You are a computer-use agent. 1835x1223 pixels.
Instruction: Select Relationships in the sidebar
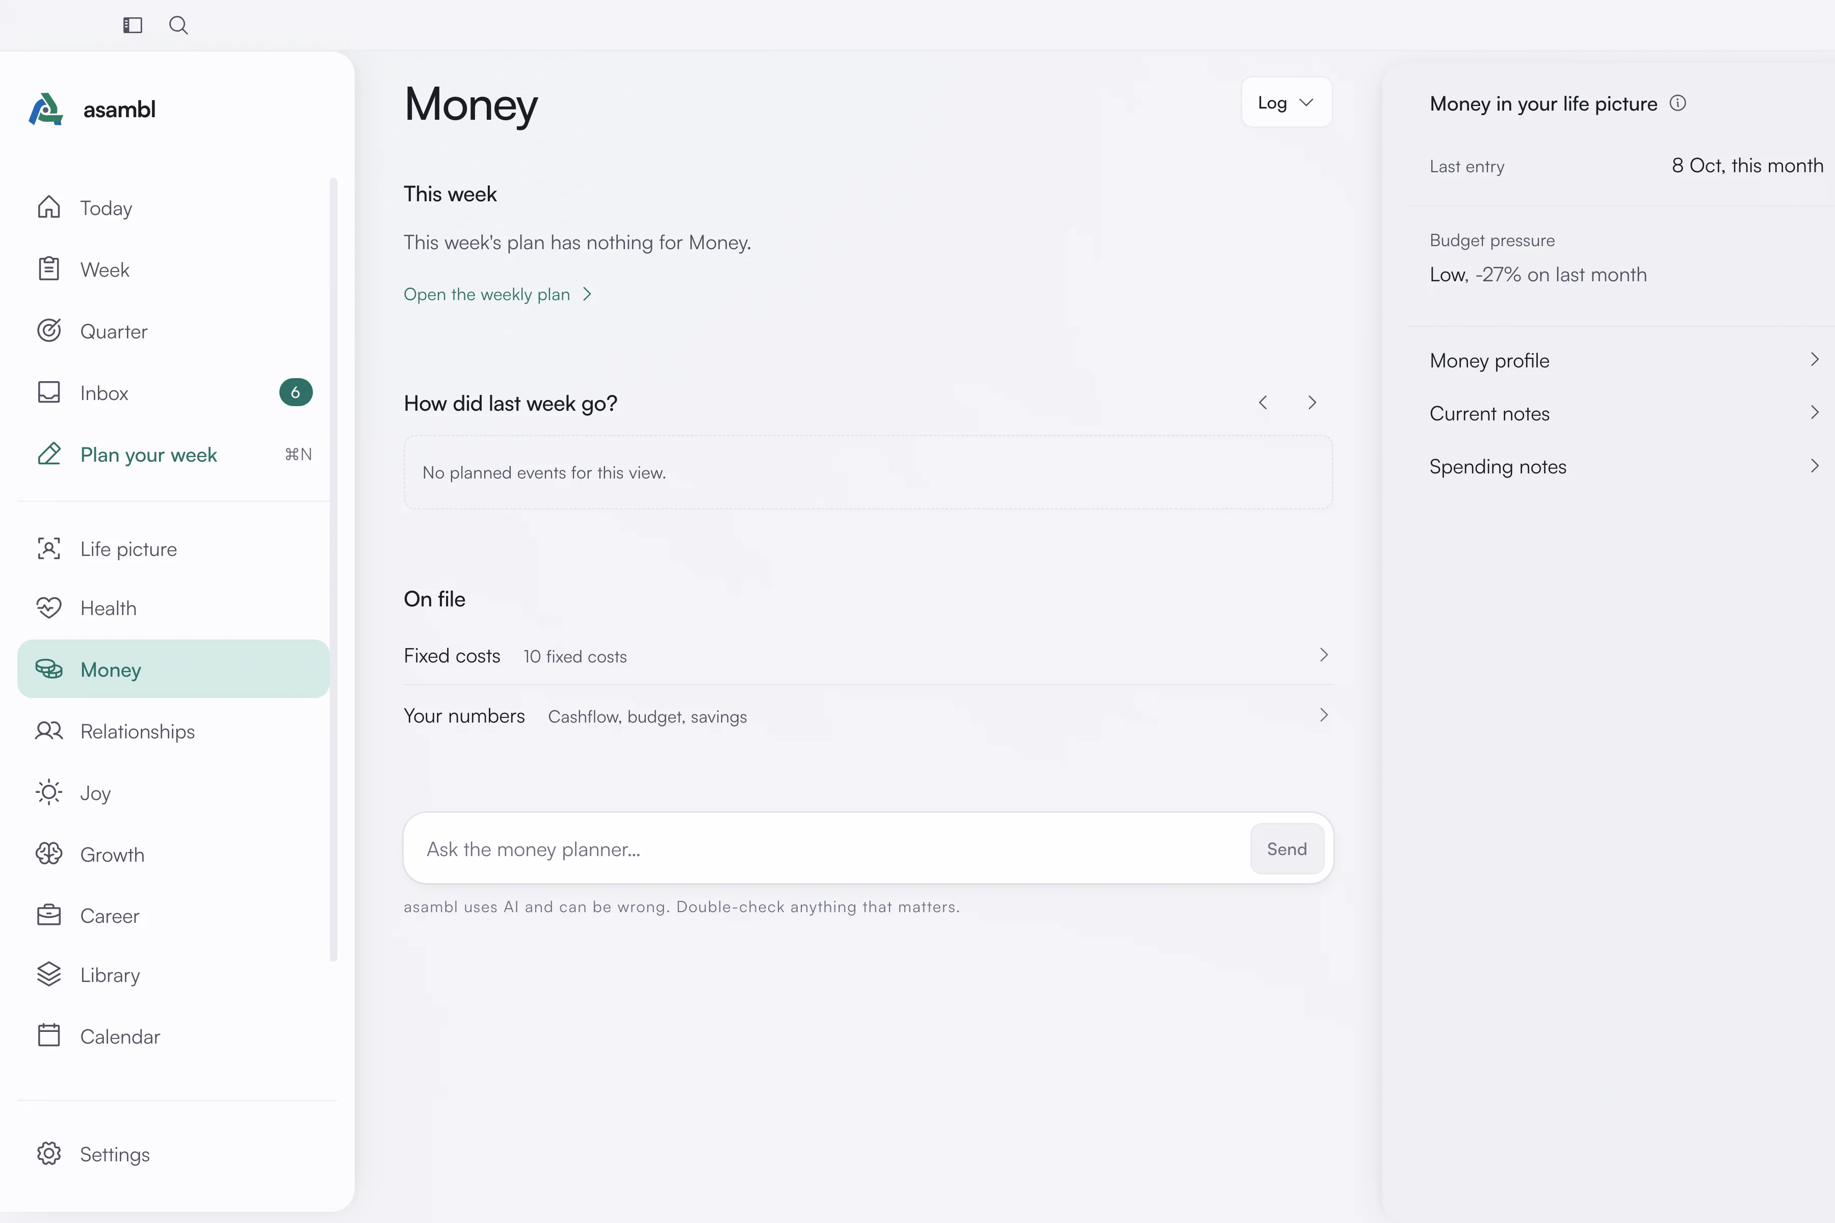tap(173, 732)
